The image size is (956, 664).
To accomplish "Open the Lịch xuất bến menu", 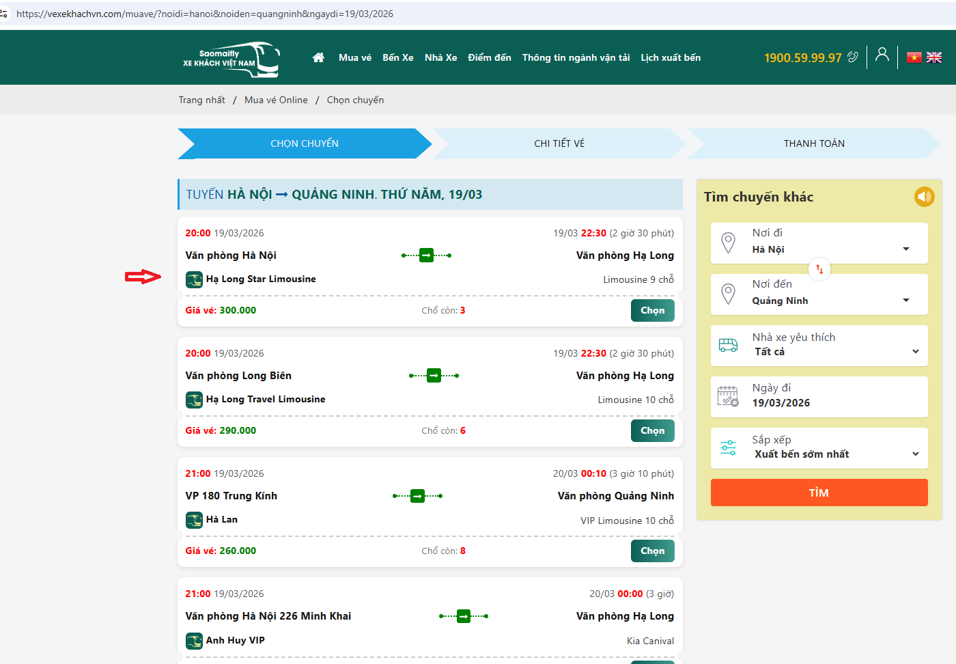I will (670, 58).
